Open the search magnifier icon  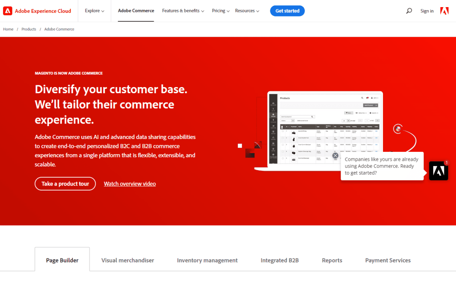click(x=409, y=11)
